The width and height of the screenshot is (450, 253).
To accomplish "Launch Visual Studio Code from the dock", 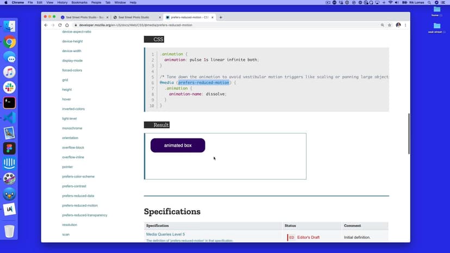I will (x=9, y=118).
